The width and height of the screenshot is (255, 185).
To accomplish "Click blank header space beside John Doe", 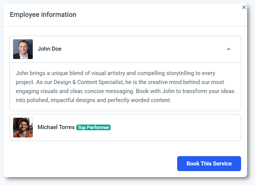I will [143, 49].
